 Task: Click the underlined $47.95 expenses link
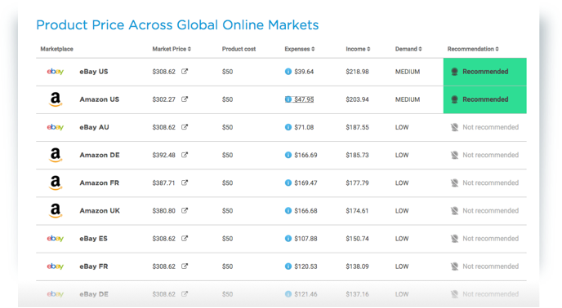click(x=304, y=99)
